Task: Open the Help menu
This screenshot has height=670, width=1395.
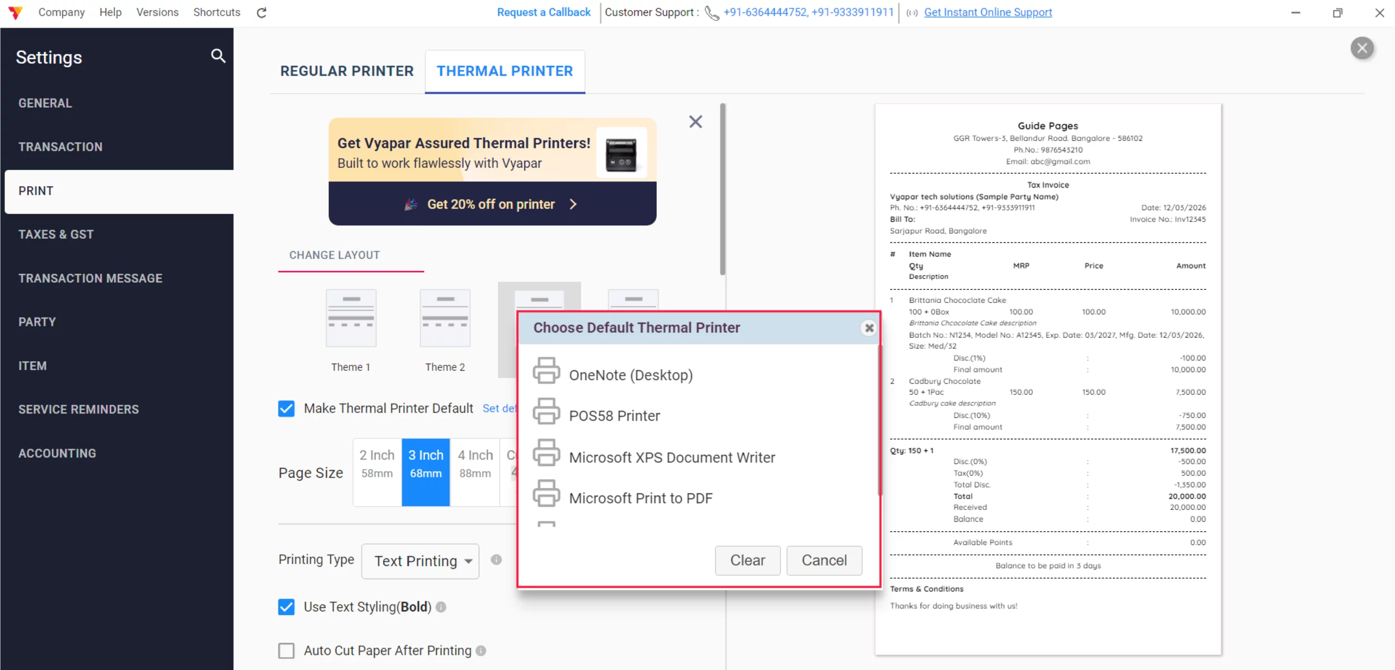Action: click(110, 12)
